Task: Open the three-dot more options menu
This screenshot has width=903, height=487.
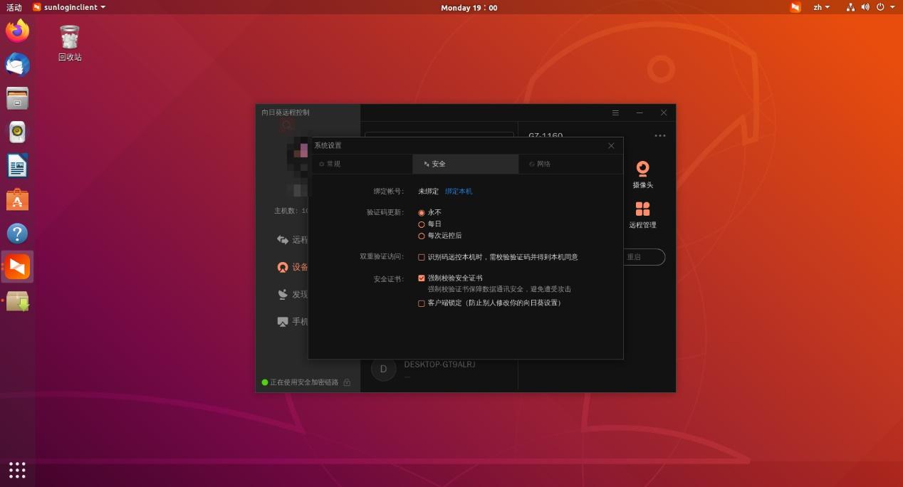Action: pyautogui.click(x=660, y=135)
